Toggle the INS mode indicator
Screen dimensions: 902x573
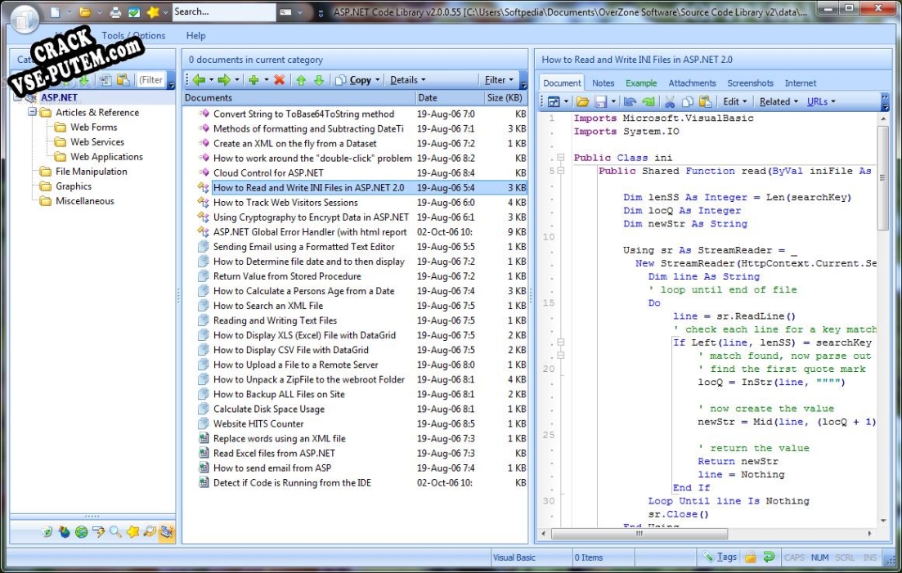click(x=869, y=557)
